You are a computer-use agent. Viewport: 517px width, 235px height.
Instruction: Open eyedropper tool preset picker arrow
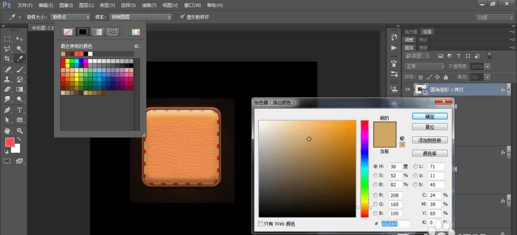[x=20, y=17]
